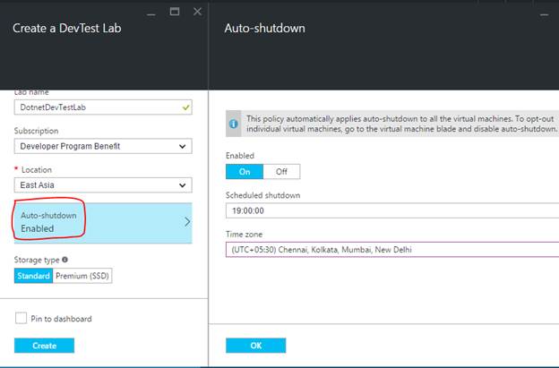
Task: Click the info icon beside Storage type
Action: (x=65, y=261)
